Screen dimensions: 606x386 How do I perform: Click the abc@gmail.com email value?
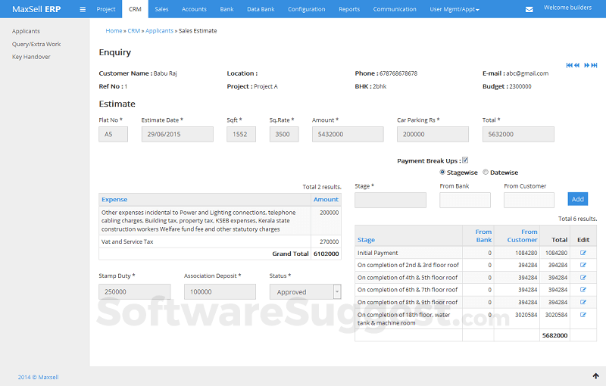point(527,73)
